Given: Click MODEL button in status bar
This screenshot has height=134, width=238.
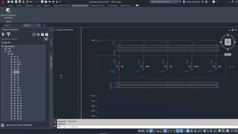Looking at the screenshot, I should pos(141,131).
